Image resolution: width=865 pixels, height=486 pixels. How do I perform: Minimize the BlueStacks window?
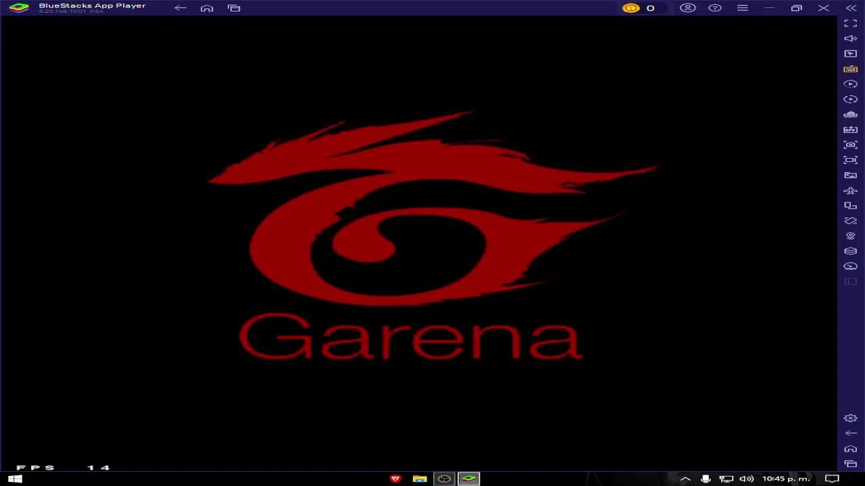[769, 8]
